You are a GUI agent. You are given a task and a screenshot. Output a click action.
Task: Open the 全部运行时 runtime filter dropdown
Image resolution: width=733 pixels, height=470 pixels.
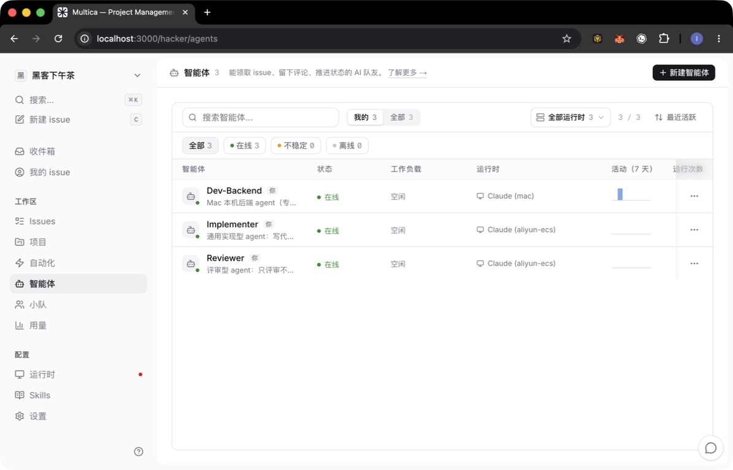pos(570,117)
